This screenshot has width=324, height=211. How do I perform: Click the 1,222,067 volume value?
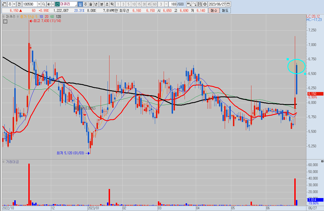(x=61, y=10)
